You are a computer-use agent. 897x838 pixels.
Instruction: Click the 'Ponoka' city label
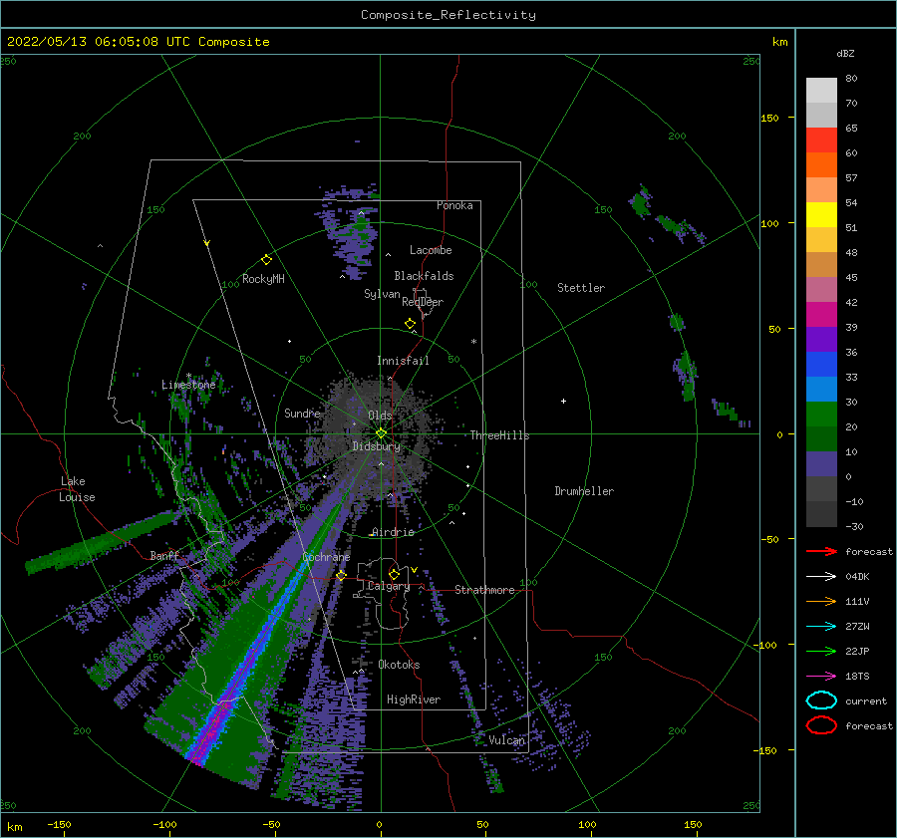(454, 205)
